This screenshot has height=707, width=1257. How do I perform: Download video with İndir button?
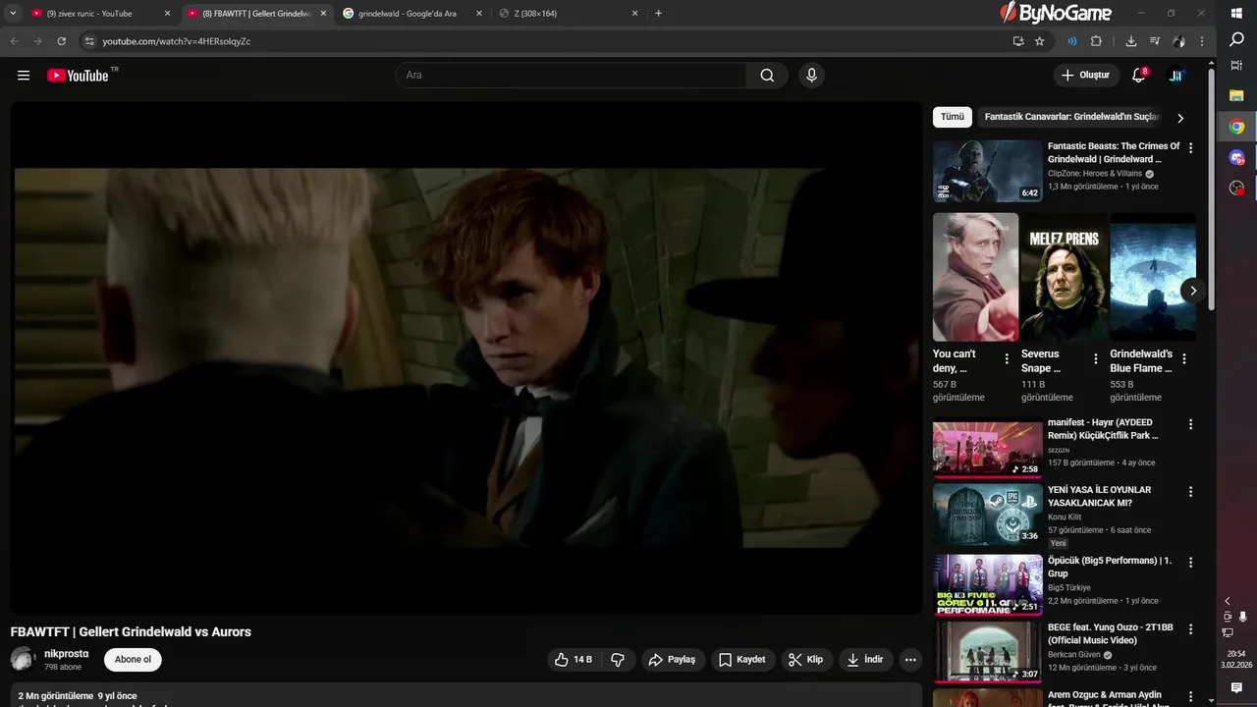[x=865, y=660]
